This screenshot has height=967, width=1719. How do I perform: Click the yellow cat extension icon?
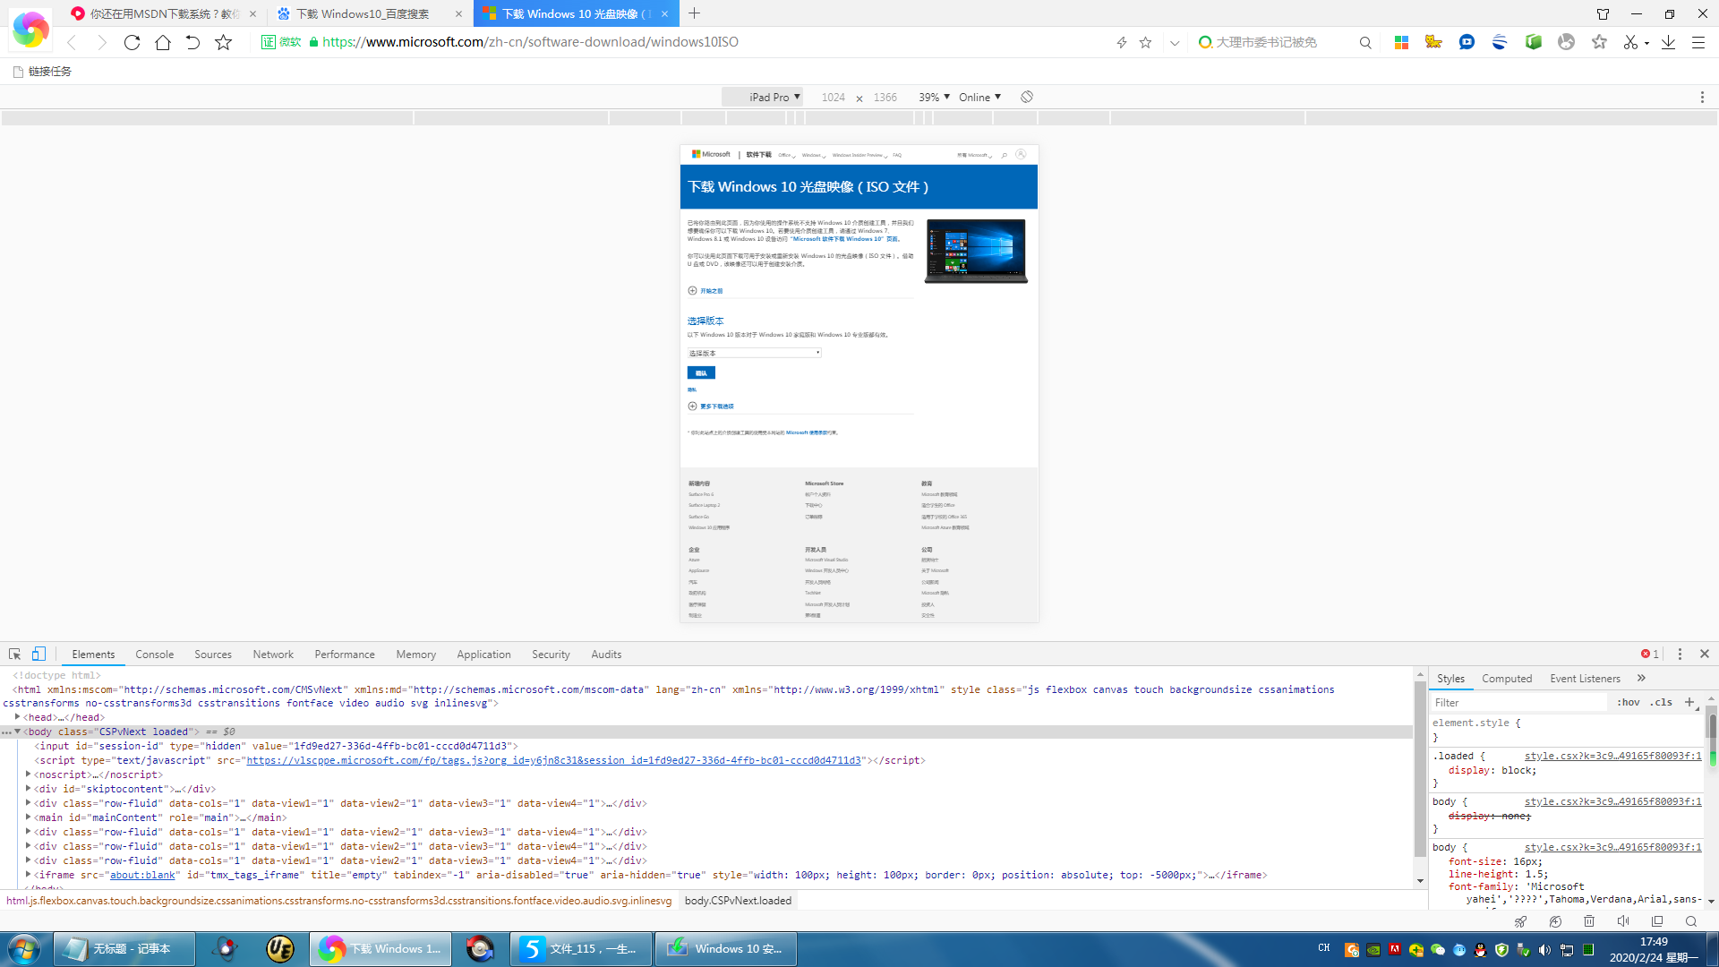coord(1433,42)
